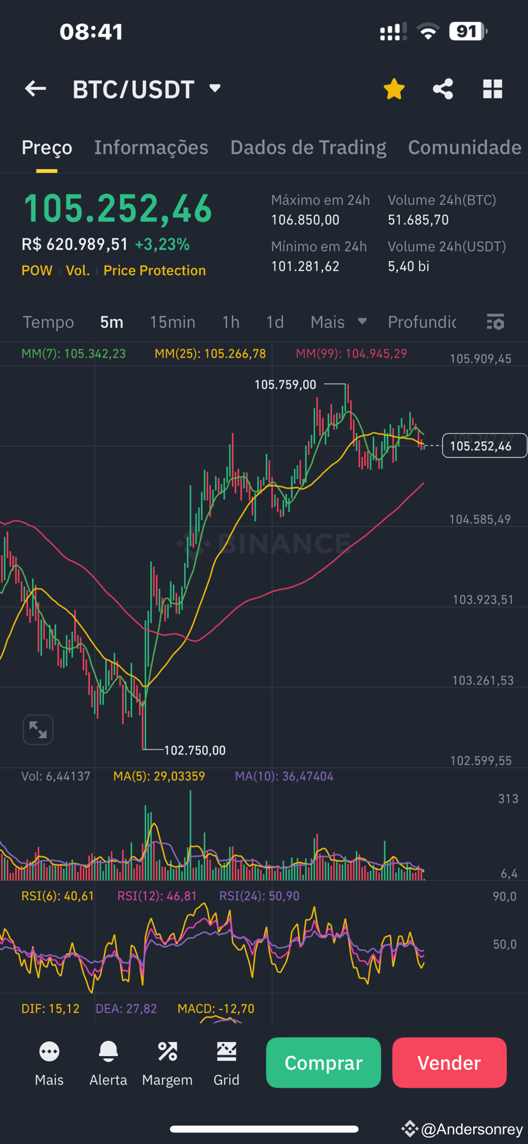Choose the 1h chart interval
Viewport: 528px width, 1144px height.
click(231, 322)
